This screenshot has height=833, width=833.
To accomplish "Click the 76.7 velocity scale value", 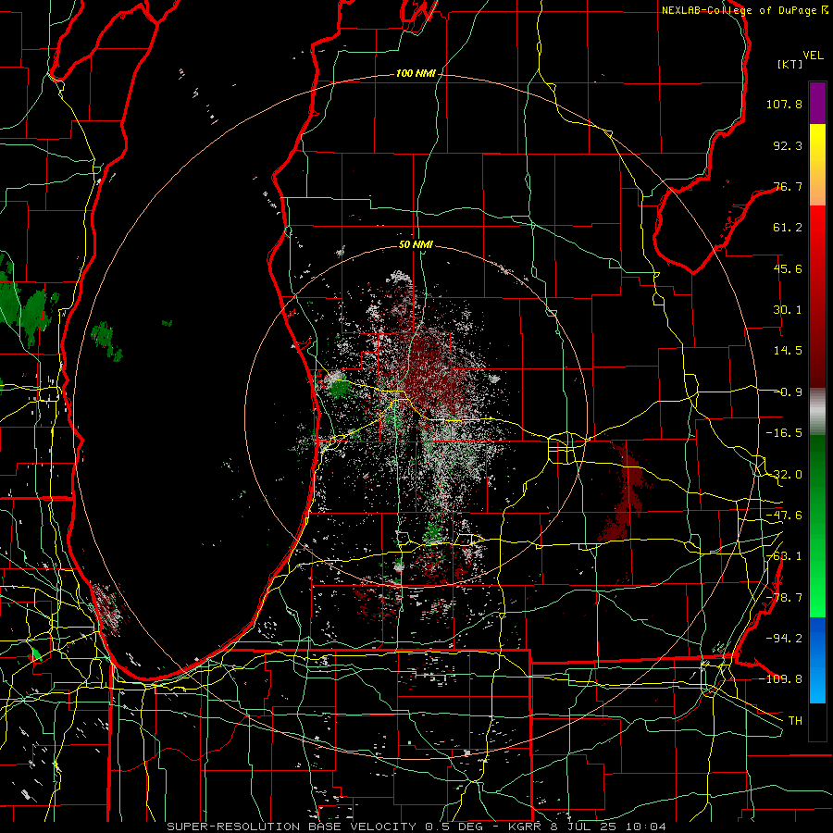I will coord(788,186).
